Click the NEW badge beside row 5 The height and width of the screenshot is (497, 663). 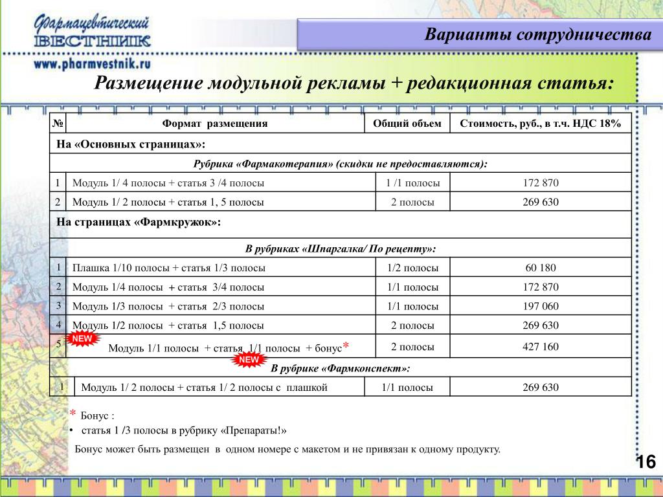pyautogui.click(x=82, y=339)
